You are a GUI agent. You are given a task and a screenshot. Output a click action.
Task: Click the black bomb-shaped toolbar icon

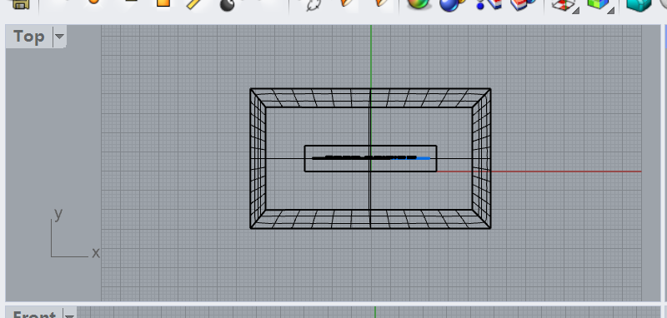click(x=227, y=4)
